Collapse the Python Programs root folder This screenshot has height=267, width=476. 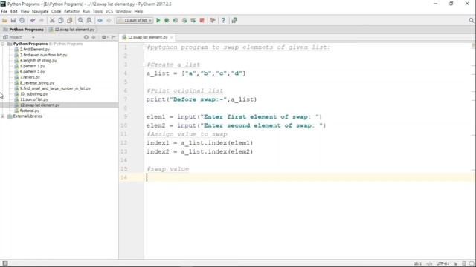click(3, 44)
